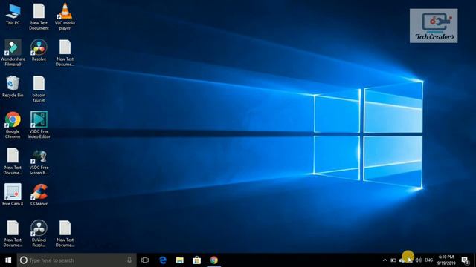Select the fully named New Text Document file
This screenshot has width=476, height=267.
39,16
